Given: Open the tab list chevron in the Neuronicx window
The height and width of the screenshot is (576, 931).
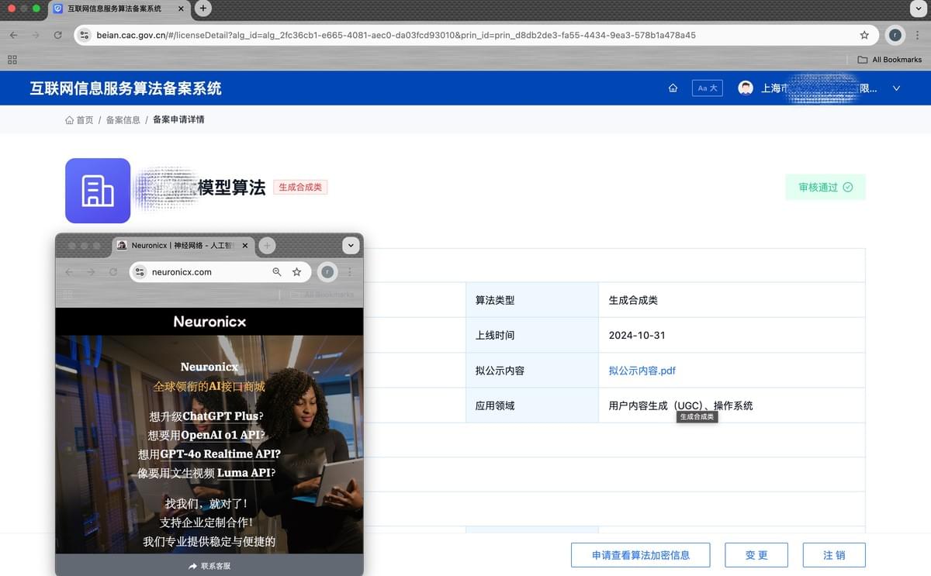Looking at the screenshot, I should pyautogui.click(x=351, y=245).
